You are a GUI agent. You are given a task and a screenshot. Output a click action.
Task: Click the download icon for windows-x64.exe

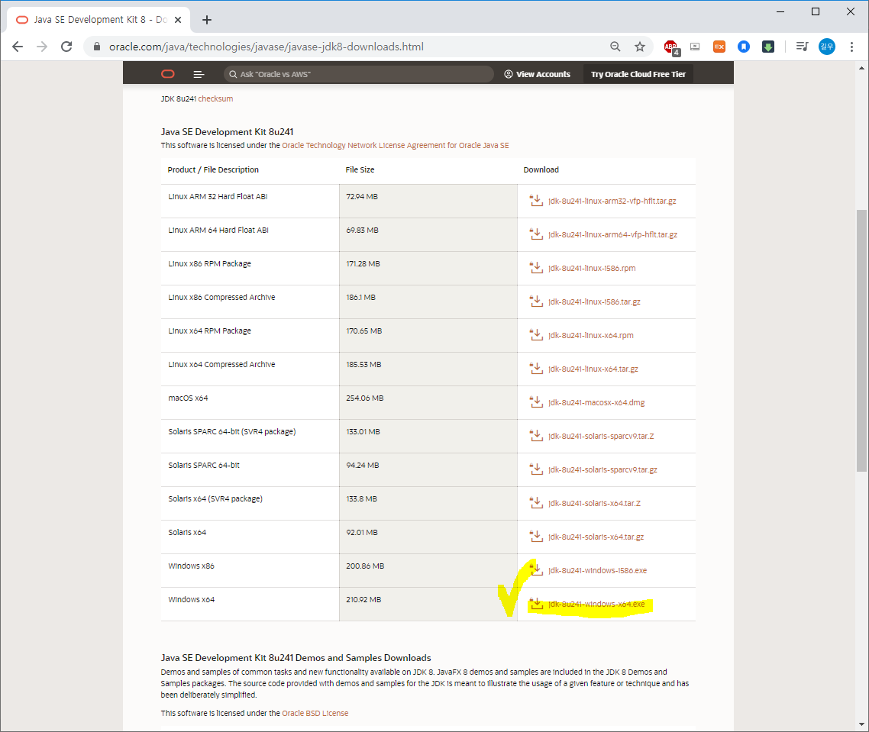[536, 604]
